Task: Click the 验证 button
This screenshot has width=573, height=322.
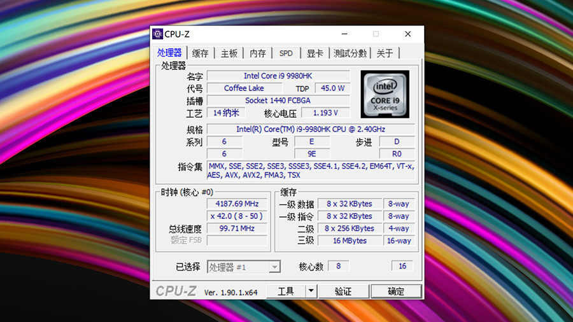Action: point(343,291)
